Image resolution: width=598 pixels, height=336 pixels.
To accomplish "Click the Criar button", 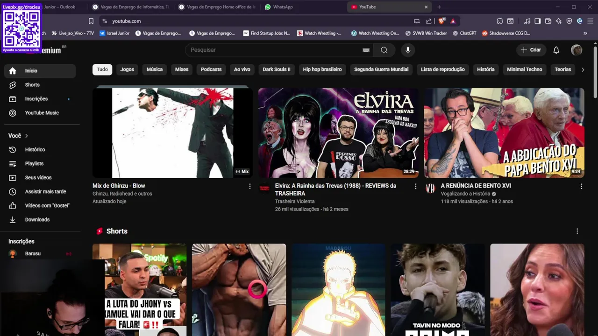I will click(531, 50).
